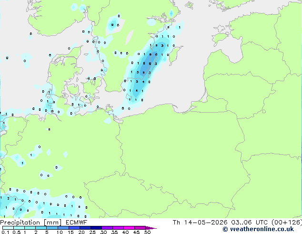Click the 'Precipitation' title text
Viewport: 302px width, 234px height.
coord(20,223)
